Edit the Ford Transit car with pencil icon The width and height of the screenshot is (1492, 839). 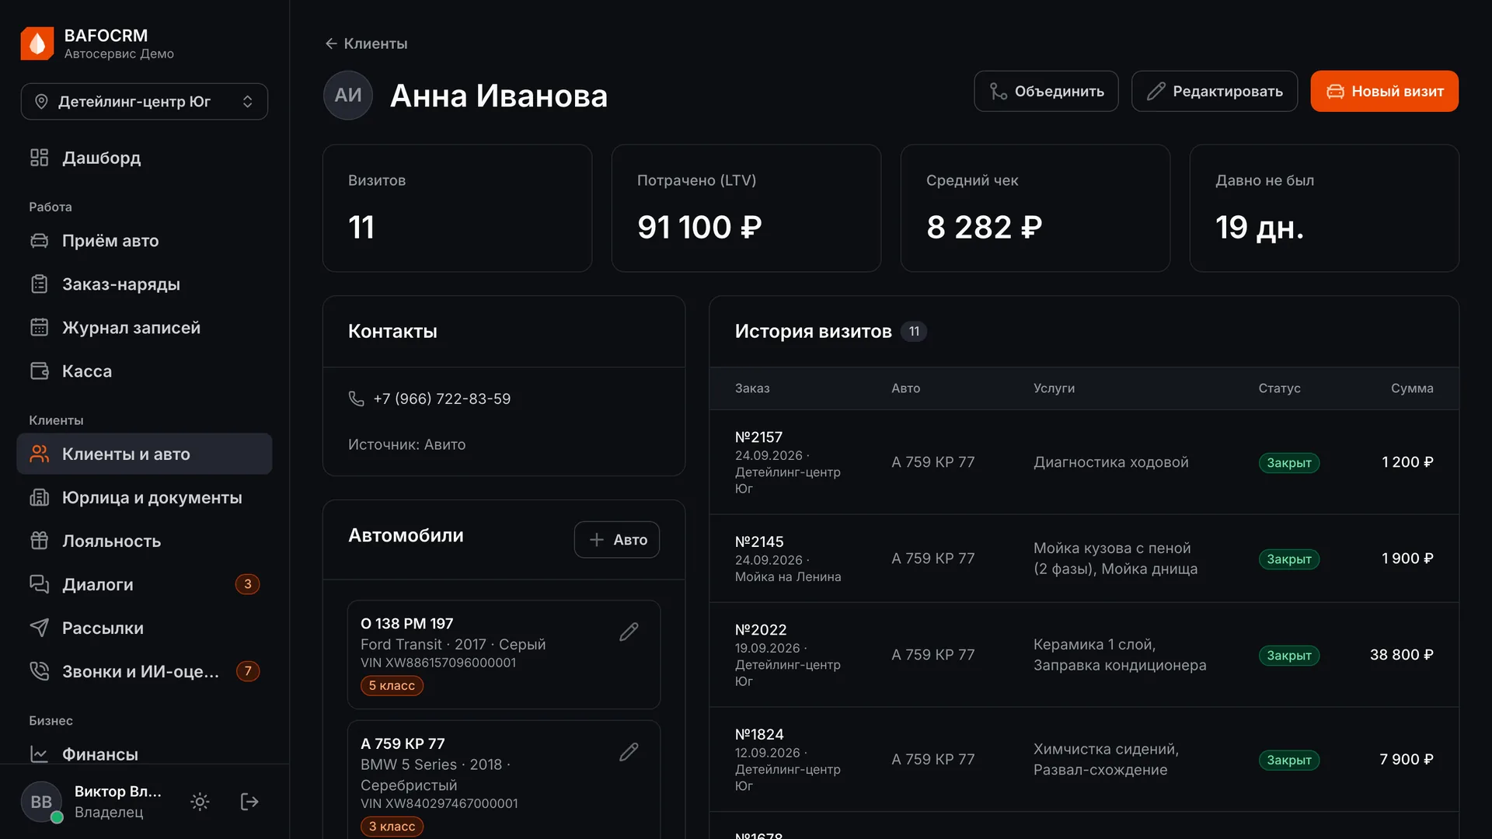tap(629, 632)
